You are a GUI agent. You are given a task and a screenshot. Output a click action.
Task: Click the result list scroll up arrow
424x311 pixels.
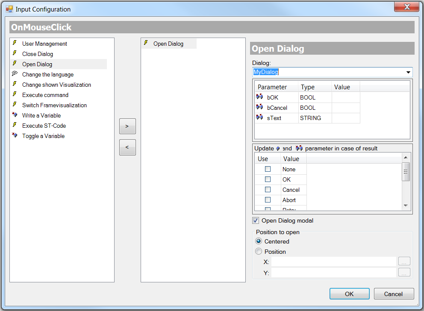point(406,157)
